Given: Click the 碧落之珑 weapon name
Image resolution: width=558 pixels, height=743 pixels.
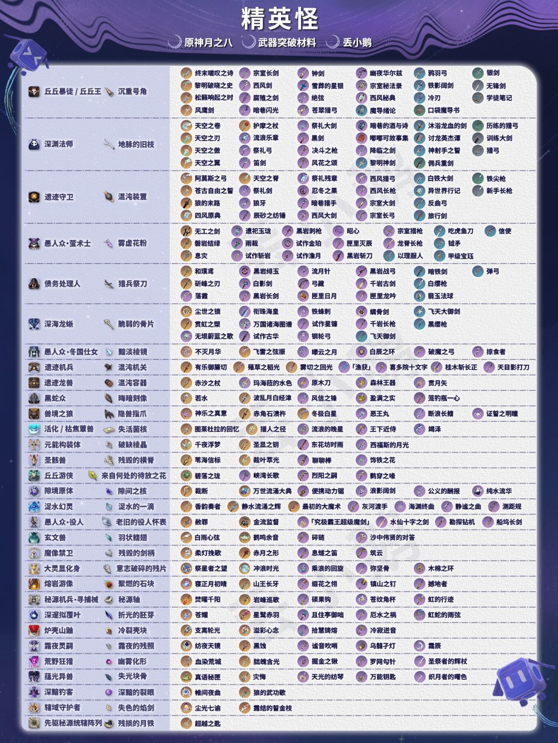Looking at the screenshot, I should tap(208, 475).
